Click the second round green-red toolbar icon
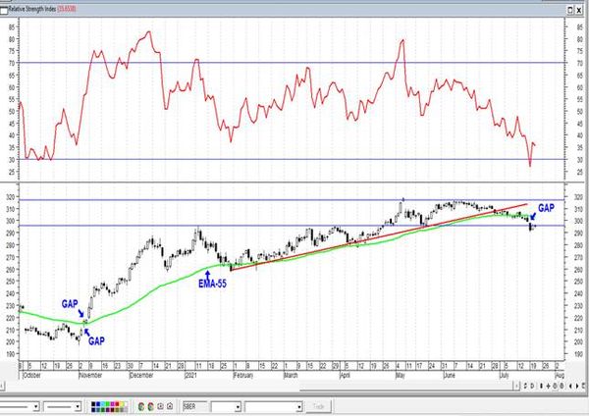 150,406
